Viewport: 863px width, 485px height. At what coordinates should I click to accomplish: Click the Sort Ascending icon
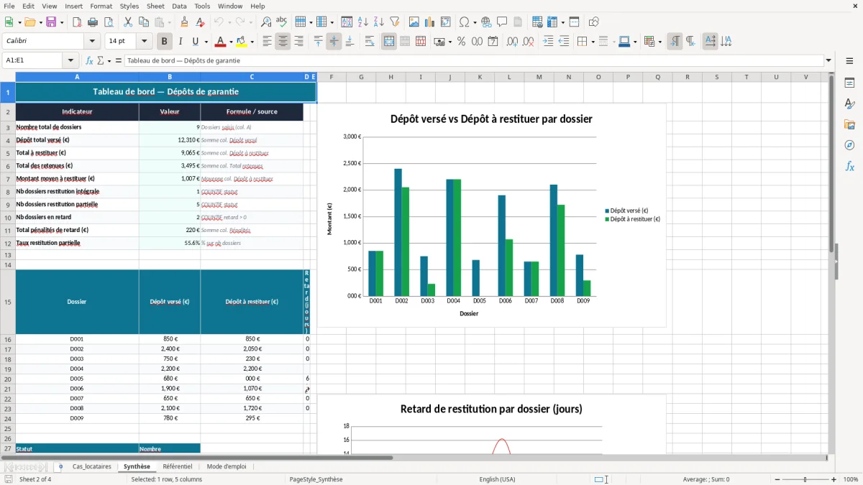(362, 22)
